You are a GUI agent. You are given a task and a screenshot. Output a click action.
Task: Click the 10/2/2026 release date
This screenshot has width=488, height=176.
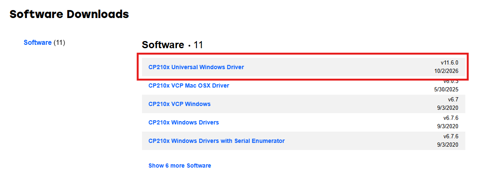pos(446,71)
